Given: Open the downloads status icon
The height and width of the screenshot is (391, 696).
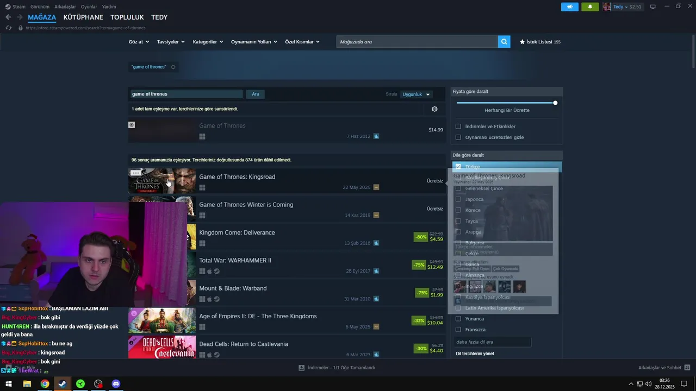Looking at the screenshot, I should (301, 368).
